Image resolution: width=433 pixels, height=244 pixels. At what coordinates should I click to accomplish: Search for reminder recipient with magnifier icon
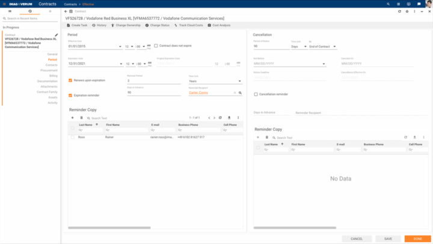coord(240,93)
